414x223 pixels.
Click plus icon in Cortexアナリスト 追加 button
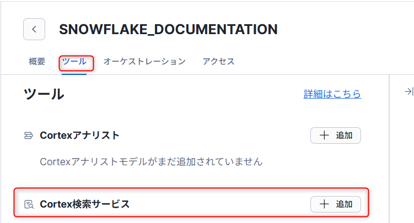[x=324, y=135]
